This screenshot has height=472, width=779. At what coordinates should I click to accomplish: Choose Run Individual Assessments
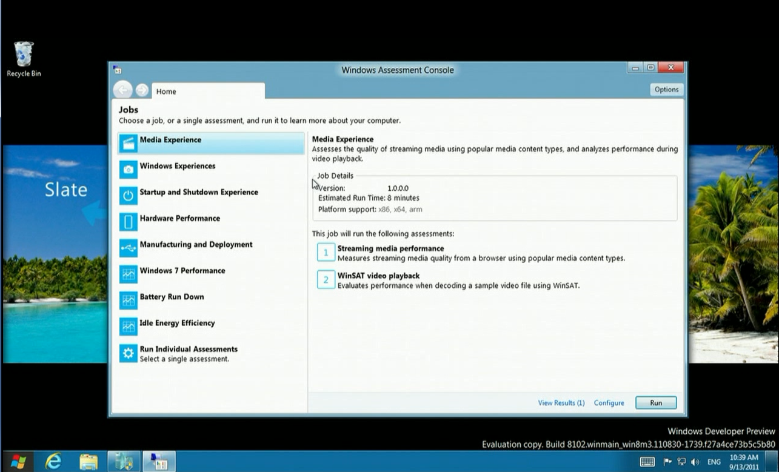click(x=211, y=353)
